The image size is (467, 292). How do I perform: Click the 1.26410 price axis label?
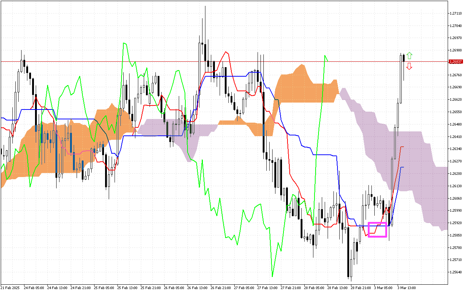coord(456,137)
